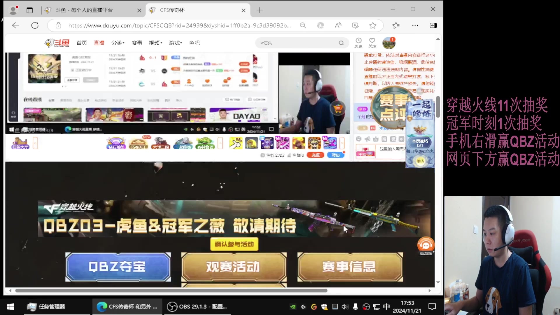The image size is (560, 315).
Task: Open the 观赛活动 tab
Action: tap(234, 267)
